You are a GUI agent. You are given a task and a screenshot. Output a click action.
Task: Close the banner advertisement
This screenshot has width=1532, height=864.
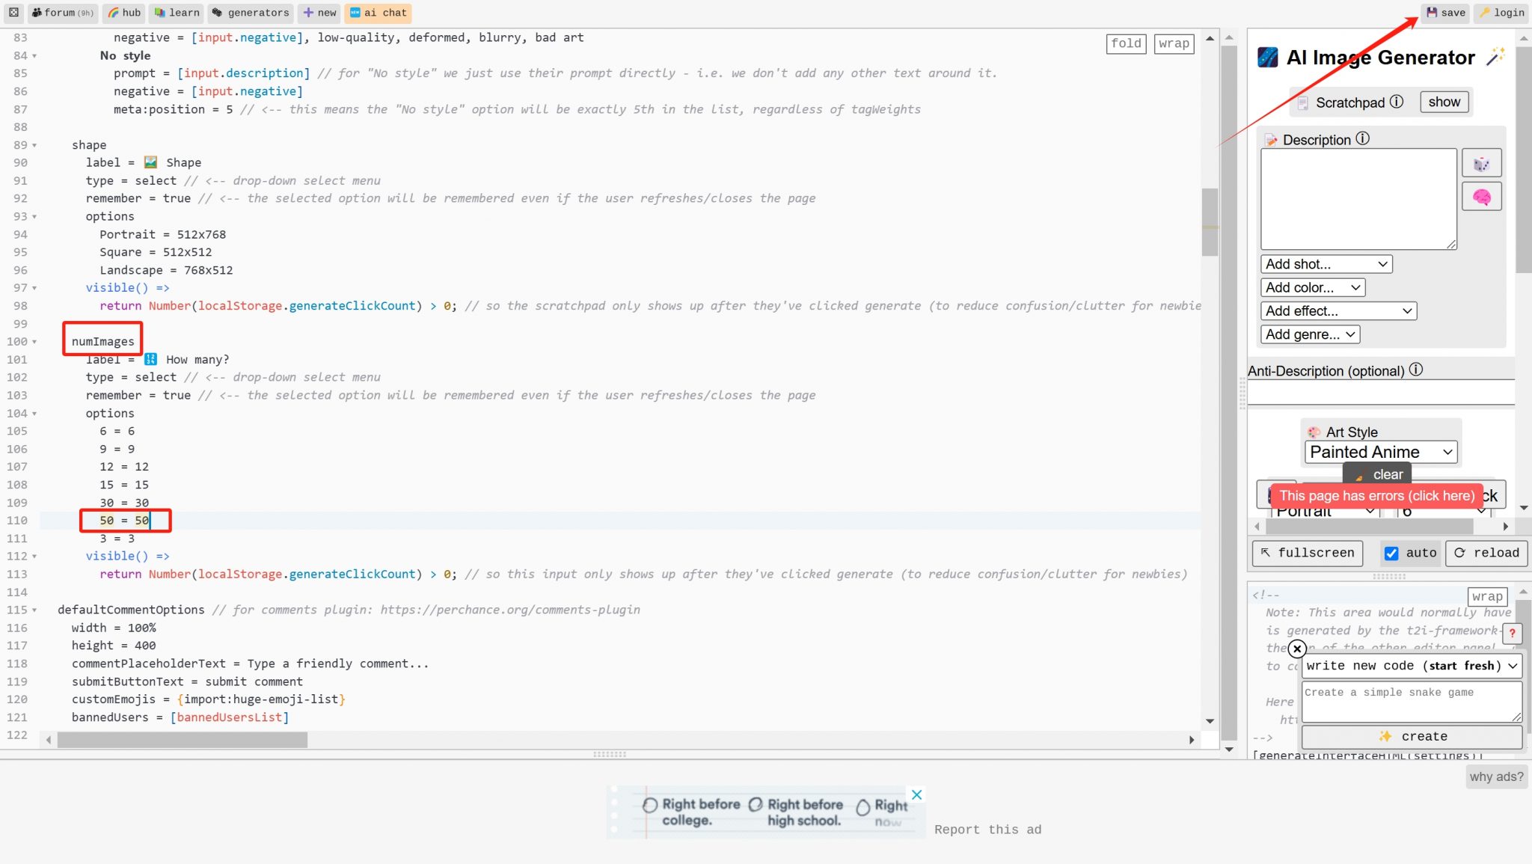click(x=916, y=794)
